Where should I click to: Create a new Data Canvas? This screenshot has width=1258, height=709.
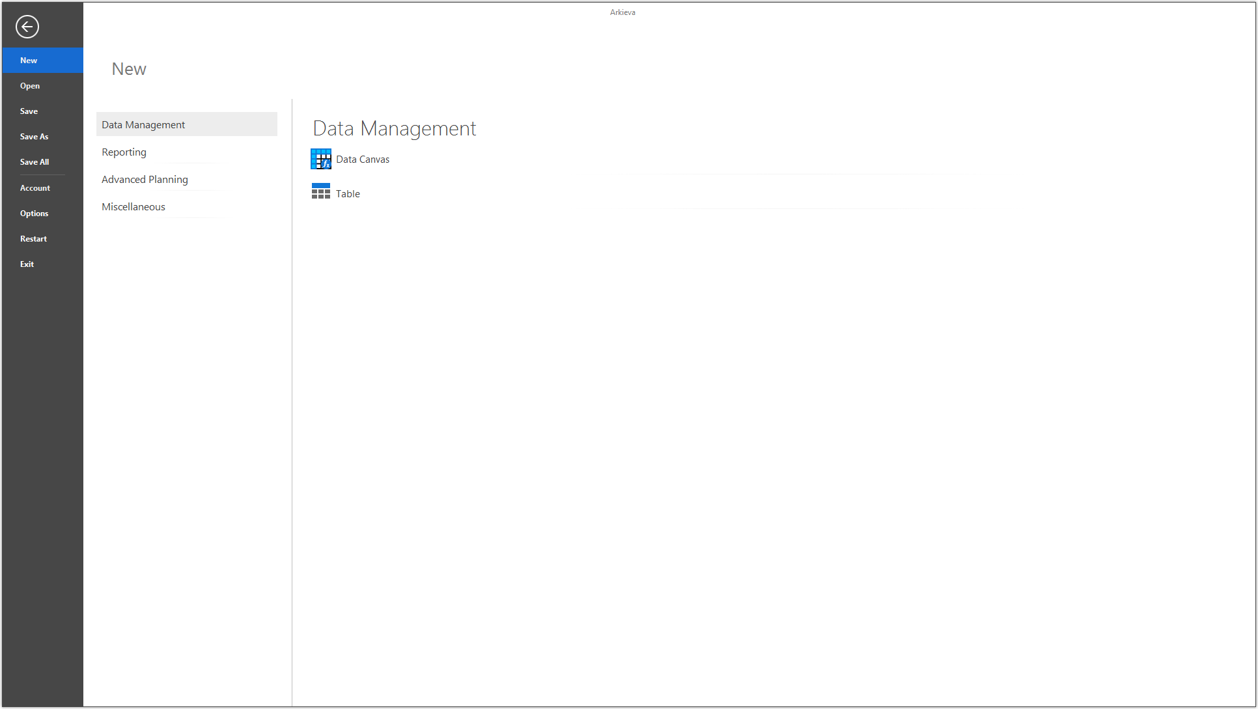tap(363, 160)
